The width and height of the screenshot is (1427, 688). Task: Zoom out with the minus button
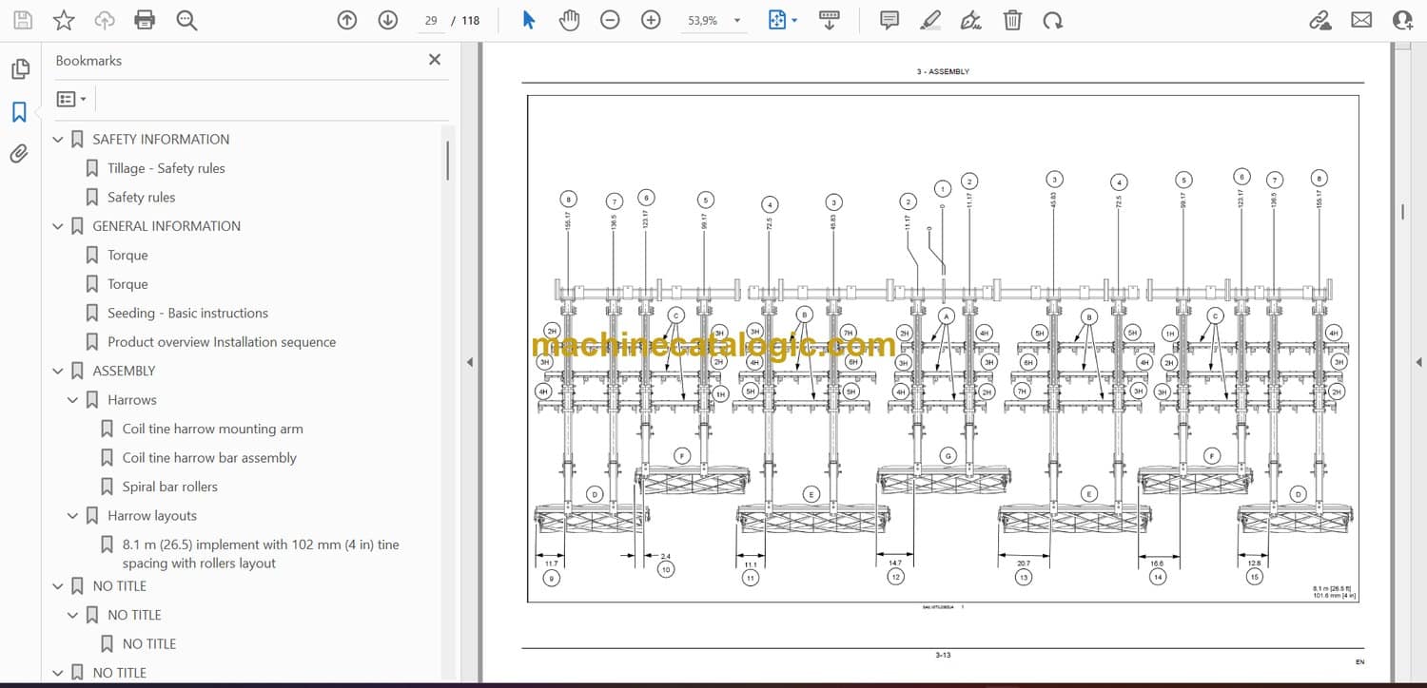[x=610, y=20]
